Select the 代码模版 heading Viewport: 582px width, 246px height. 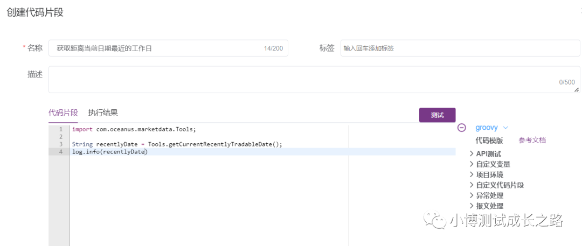click(489, 140)
